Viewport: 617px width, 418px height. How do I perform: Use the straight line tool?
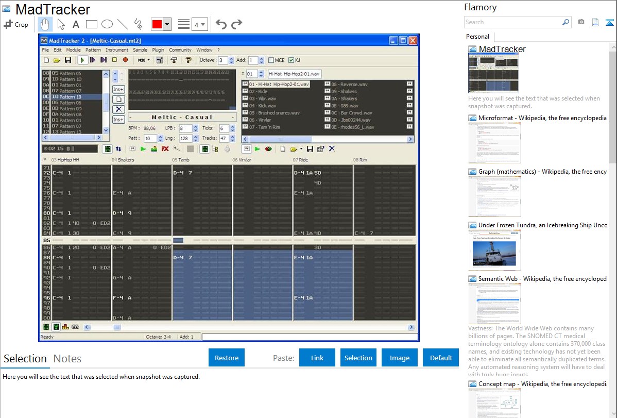click(x=123, y=24)
